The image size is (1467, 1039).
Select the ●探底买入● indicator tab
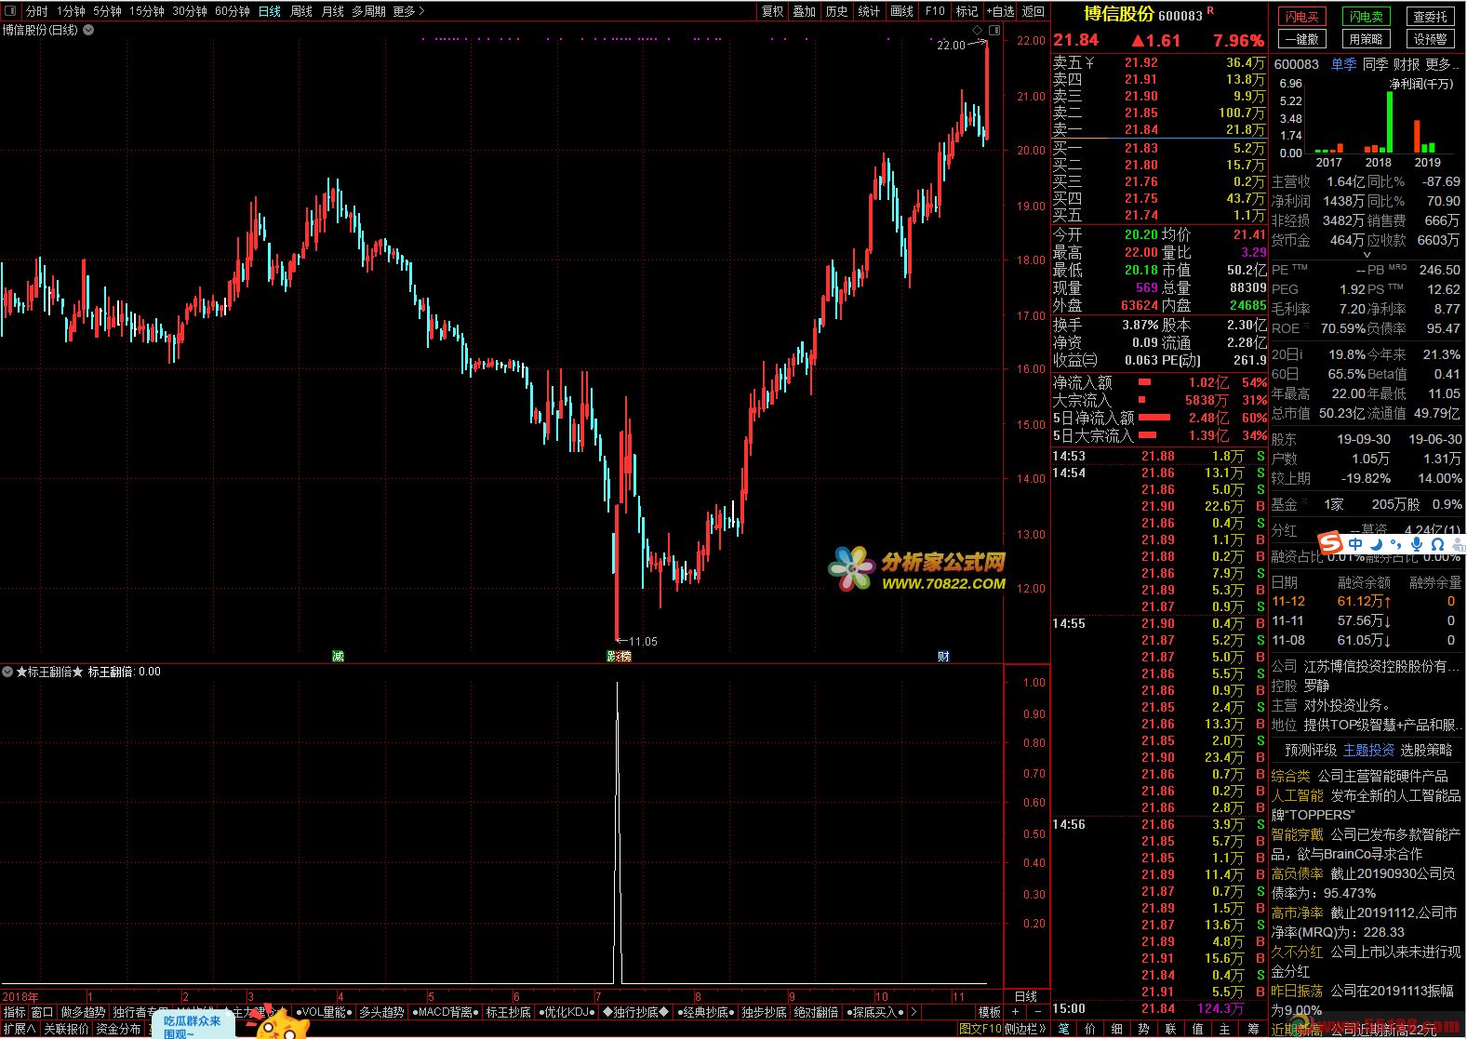pyautogui.click(x=874, y=1012)
